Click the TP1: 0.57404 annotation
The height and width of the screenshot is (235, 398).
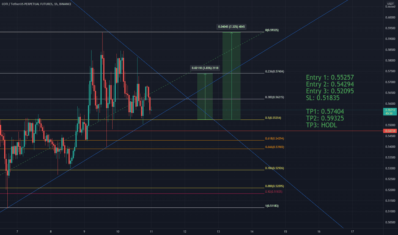pyautogui.click(x=325, y=112)
